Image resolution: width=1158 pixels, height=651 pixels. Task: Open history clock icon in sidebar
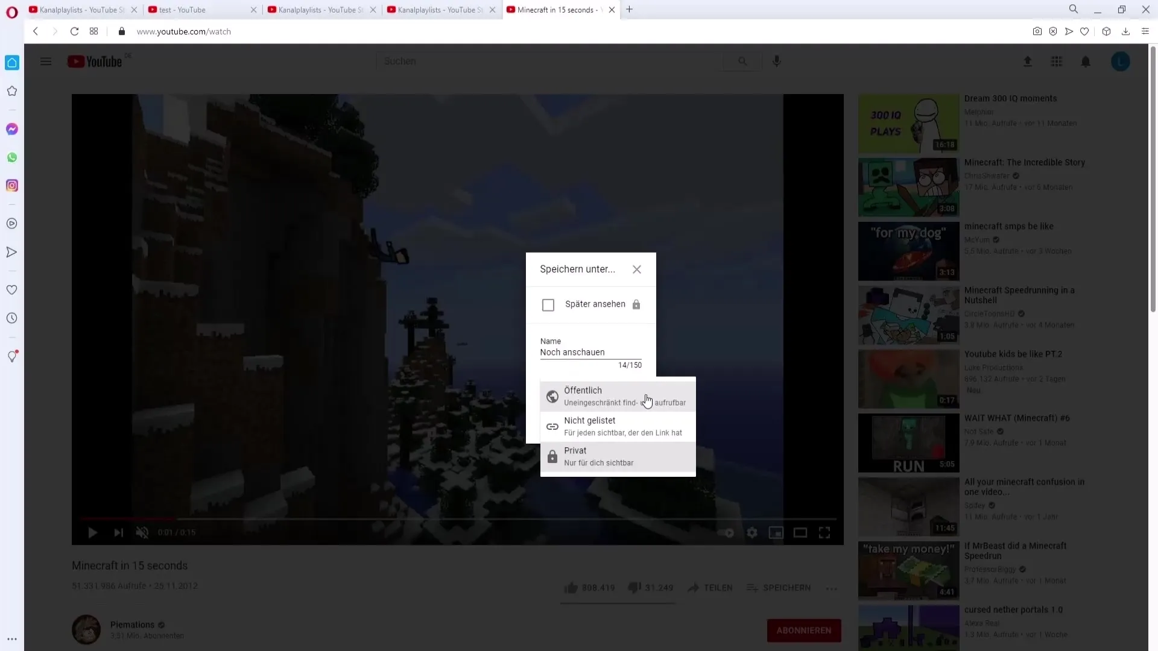pos(12,318)
